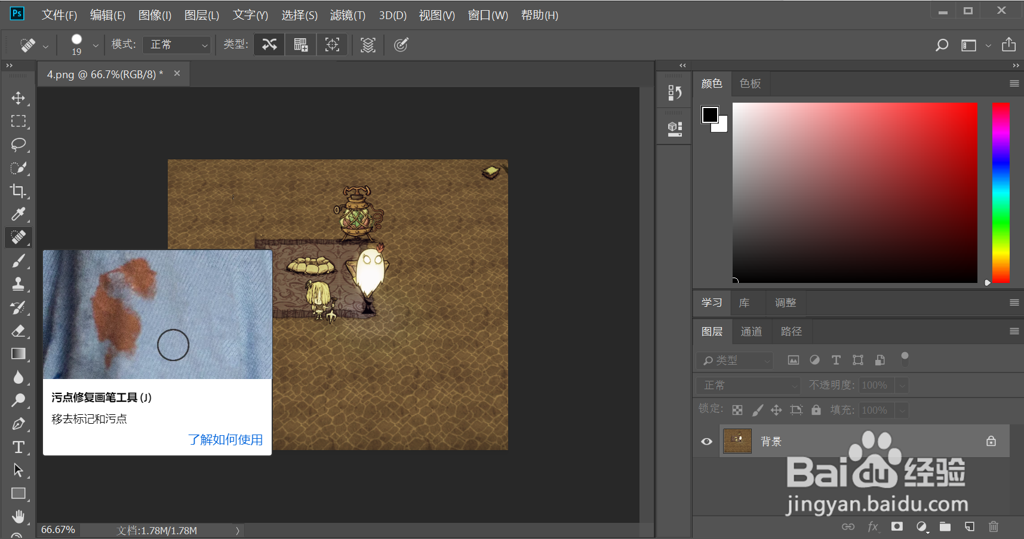Select the Move tool
1024x539 pixels.
(x=19, y=98)
